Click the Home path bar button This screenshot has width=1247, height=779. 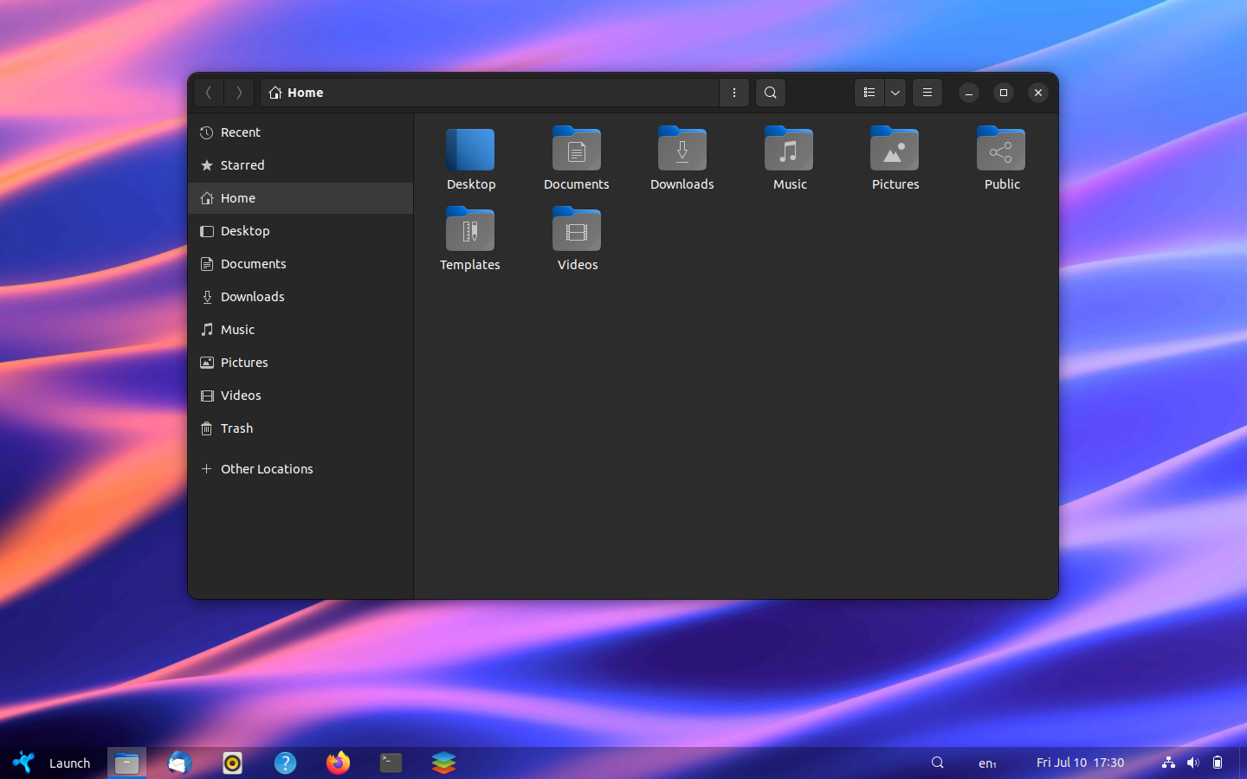pos(296,93)
